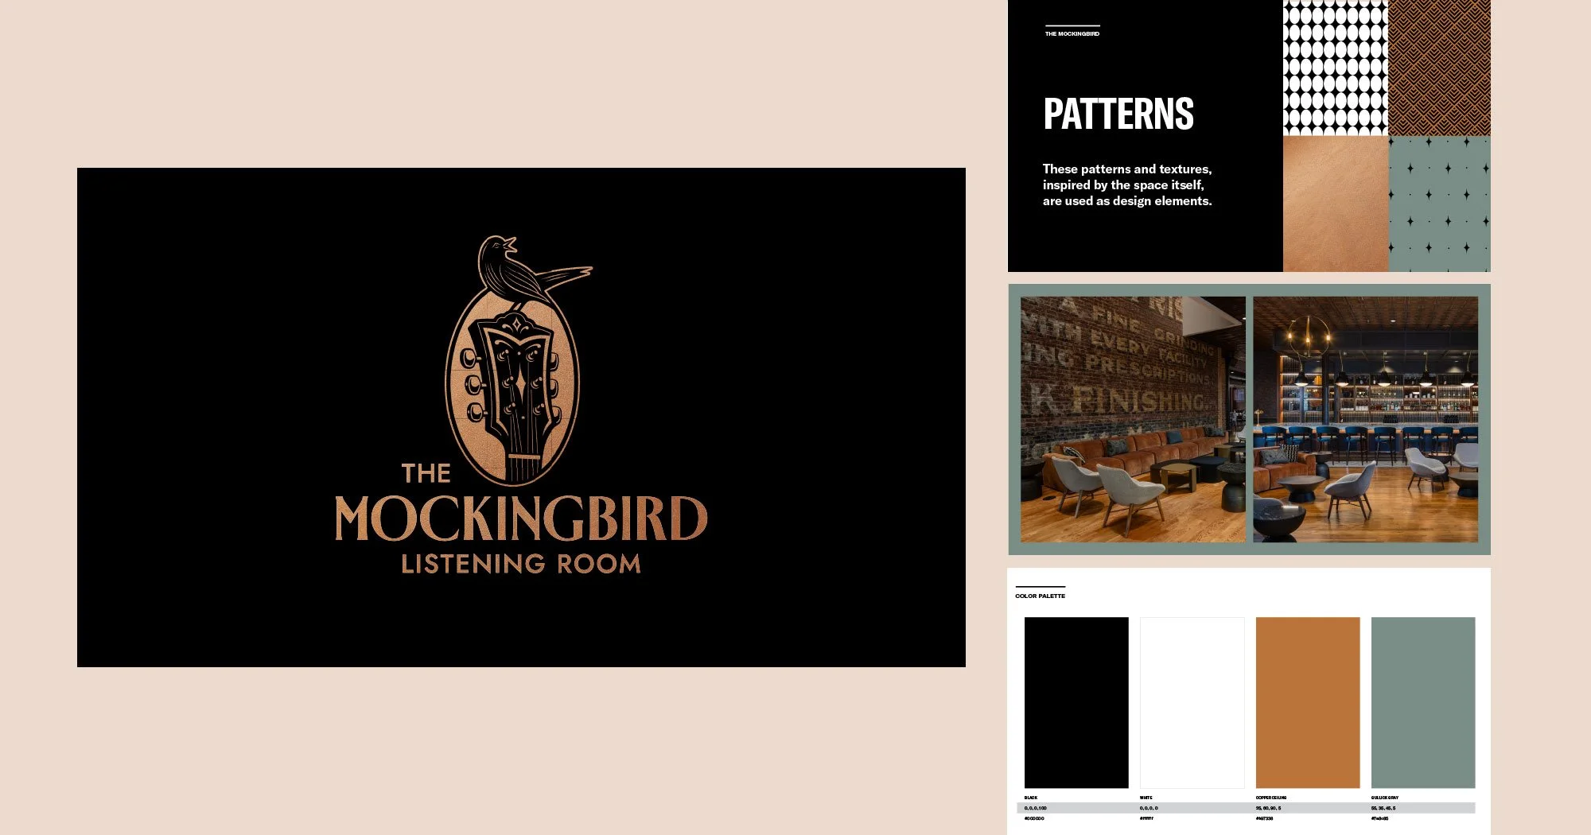This screenshot has height=835, width=1591.
Task: Pick the white color swatch
Action: pyautogui.click(x=1192, y=703)
